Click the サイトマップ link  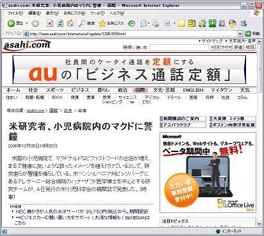pos(212,41)
